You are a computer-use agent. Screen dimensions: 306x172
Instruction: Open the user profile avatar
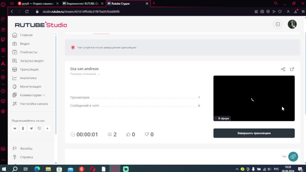(x=292, y=24)
